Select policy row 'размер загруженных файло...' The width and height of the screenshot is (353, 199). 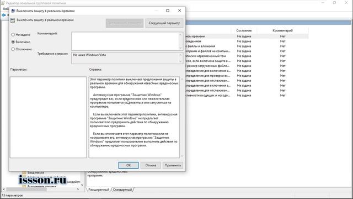[247, 66]
